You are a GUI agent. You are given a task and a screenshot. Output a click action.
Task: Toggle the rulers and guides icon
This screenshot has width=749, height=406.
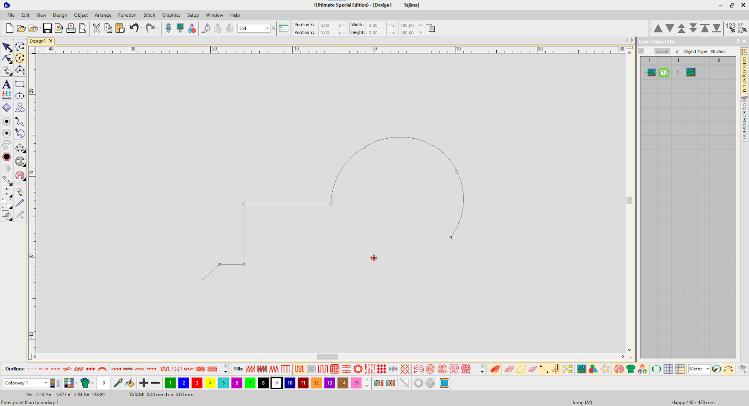(x=680, y=369)
